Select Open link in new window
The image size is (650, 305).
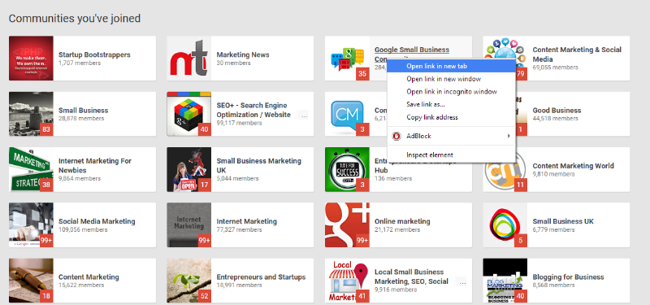[452, 79]
